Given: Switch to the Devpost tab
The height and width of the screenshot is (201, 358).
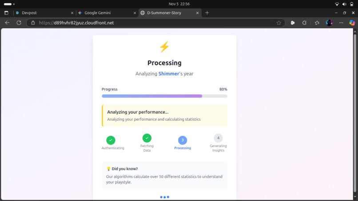Looking at the screenshot, I should click(44, 13).
